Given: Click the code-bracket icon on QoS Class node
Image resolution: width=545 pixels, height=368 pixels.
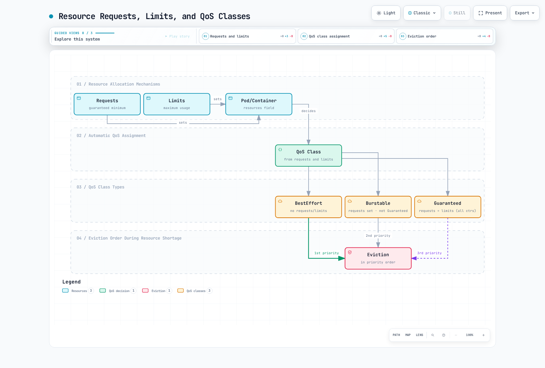Looking at the screenshot, I should pyautogui.click(x=280, y=150).
